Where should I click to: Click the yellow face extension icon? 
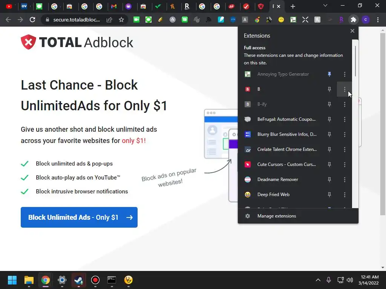click(281, 20)
